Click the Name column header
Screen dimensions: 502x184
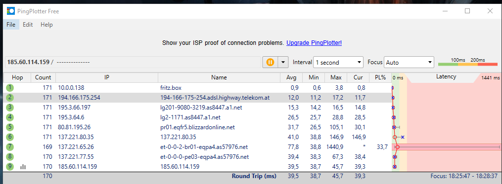click(219, 77)
